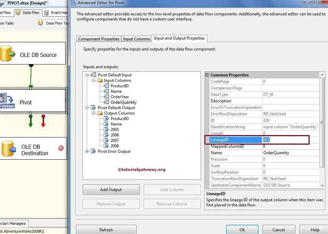Switch to the Input Columns tab

[136, 39]
